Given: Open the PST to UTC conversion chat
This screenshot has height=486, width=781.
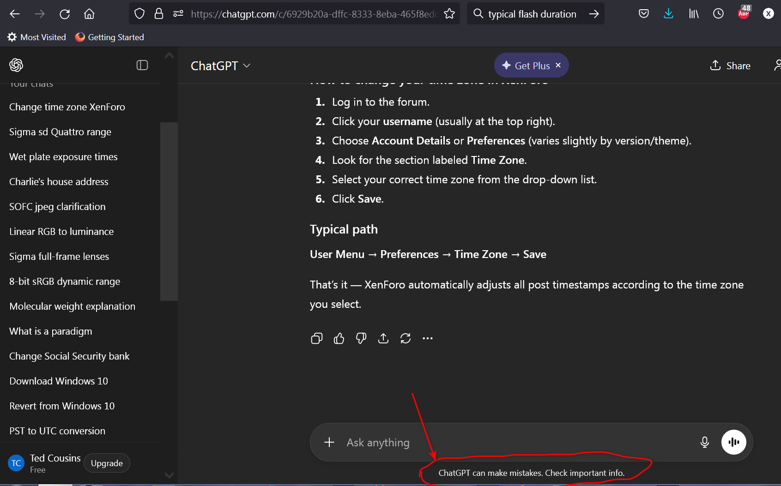Looking at the screenshot, I should (x=57, y=431).
